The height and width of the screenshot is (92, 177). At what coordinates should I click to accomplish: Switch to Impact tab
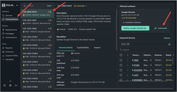[x=97, y=48]
